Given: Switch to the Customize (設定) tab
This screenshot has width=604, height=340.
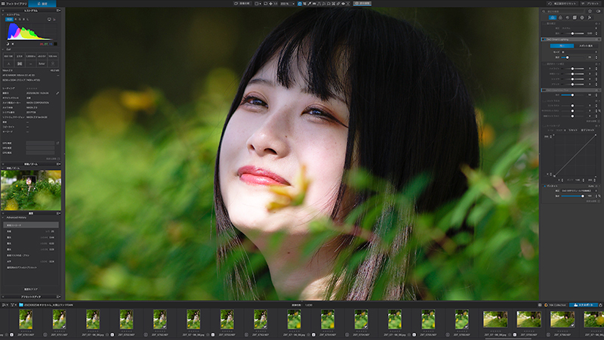Looking at the screenshot, I should point(42,4).
